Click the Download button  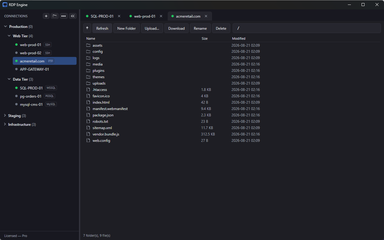pyautogui.click(x=177, y=28)
